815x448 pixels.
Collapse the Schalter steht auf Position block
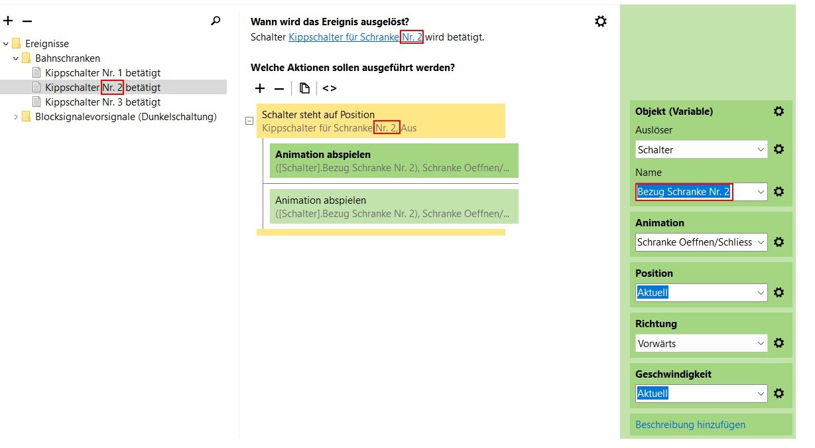[249, 121]
